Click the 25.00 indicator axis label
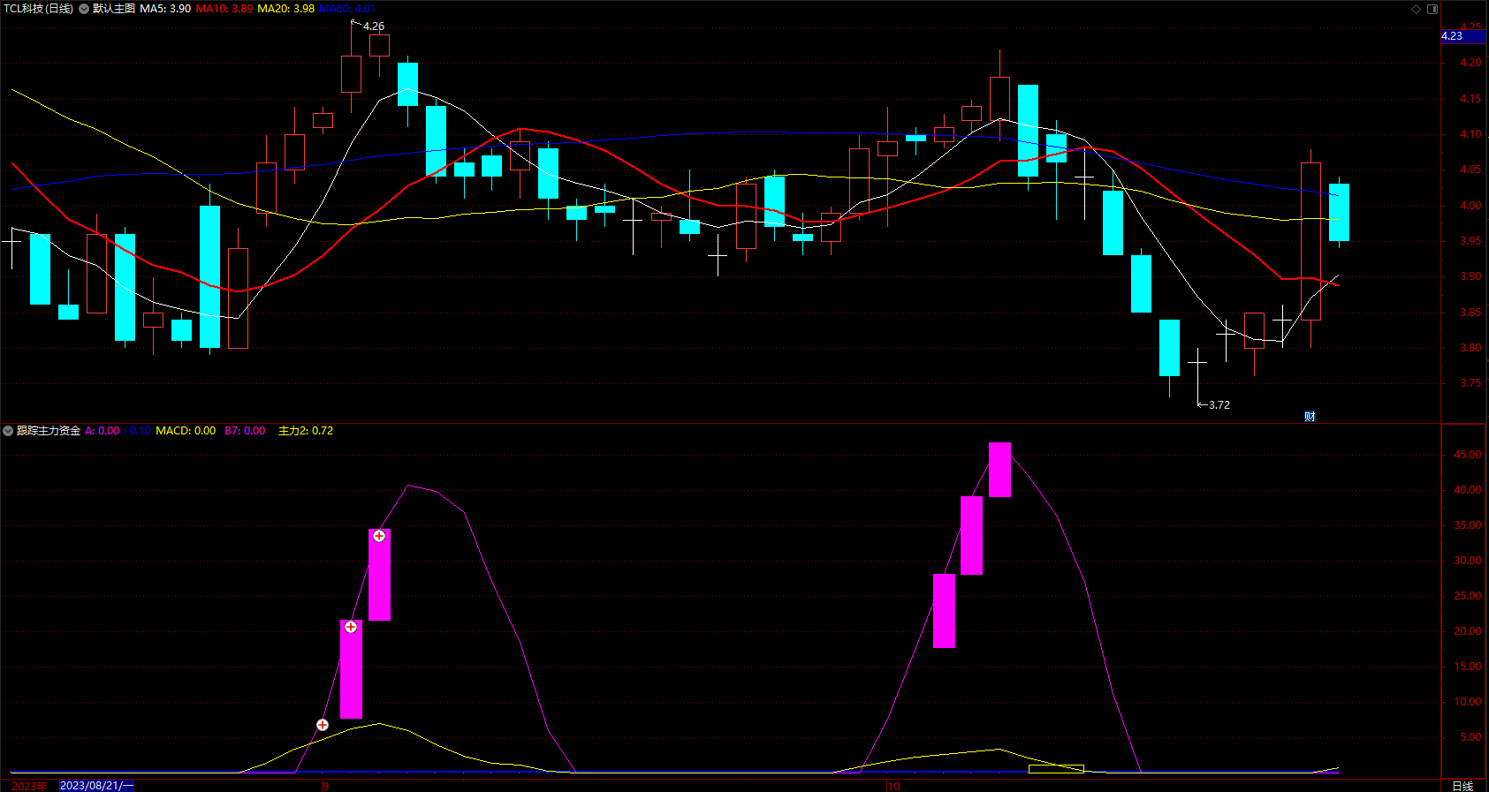1489x792 pixels. [x=1468, y=596]
